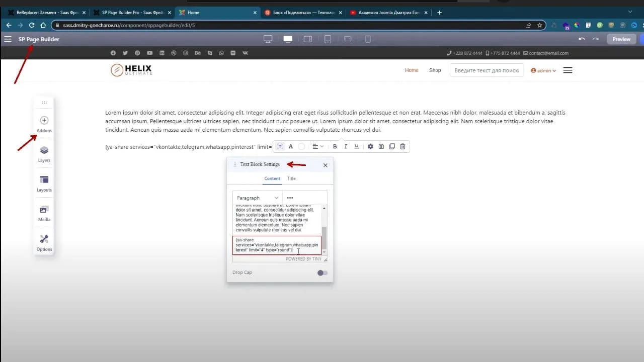644x362 pixels.
Task: Toggle the Drop Cap switch
Action: pos(323,273)
